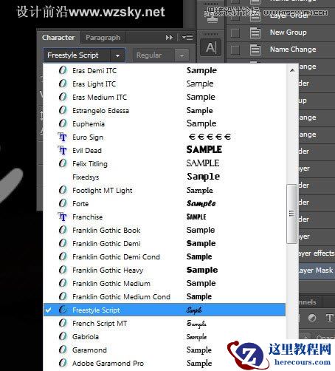335x371 pixels.
Task: Click the OpenType icon beside Gabriola
Action: coord(63,336)
